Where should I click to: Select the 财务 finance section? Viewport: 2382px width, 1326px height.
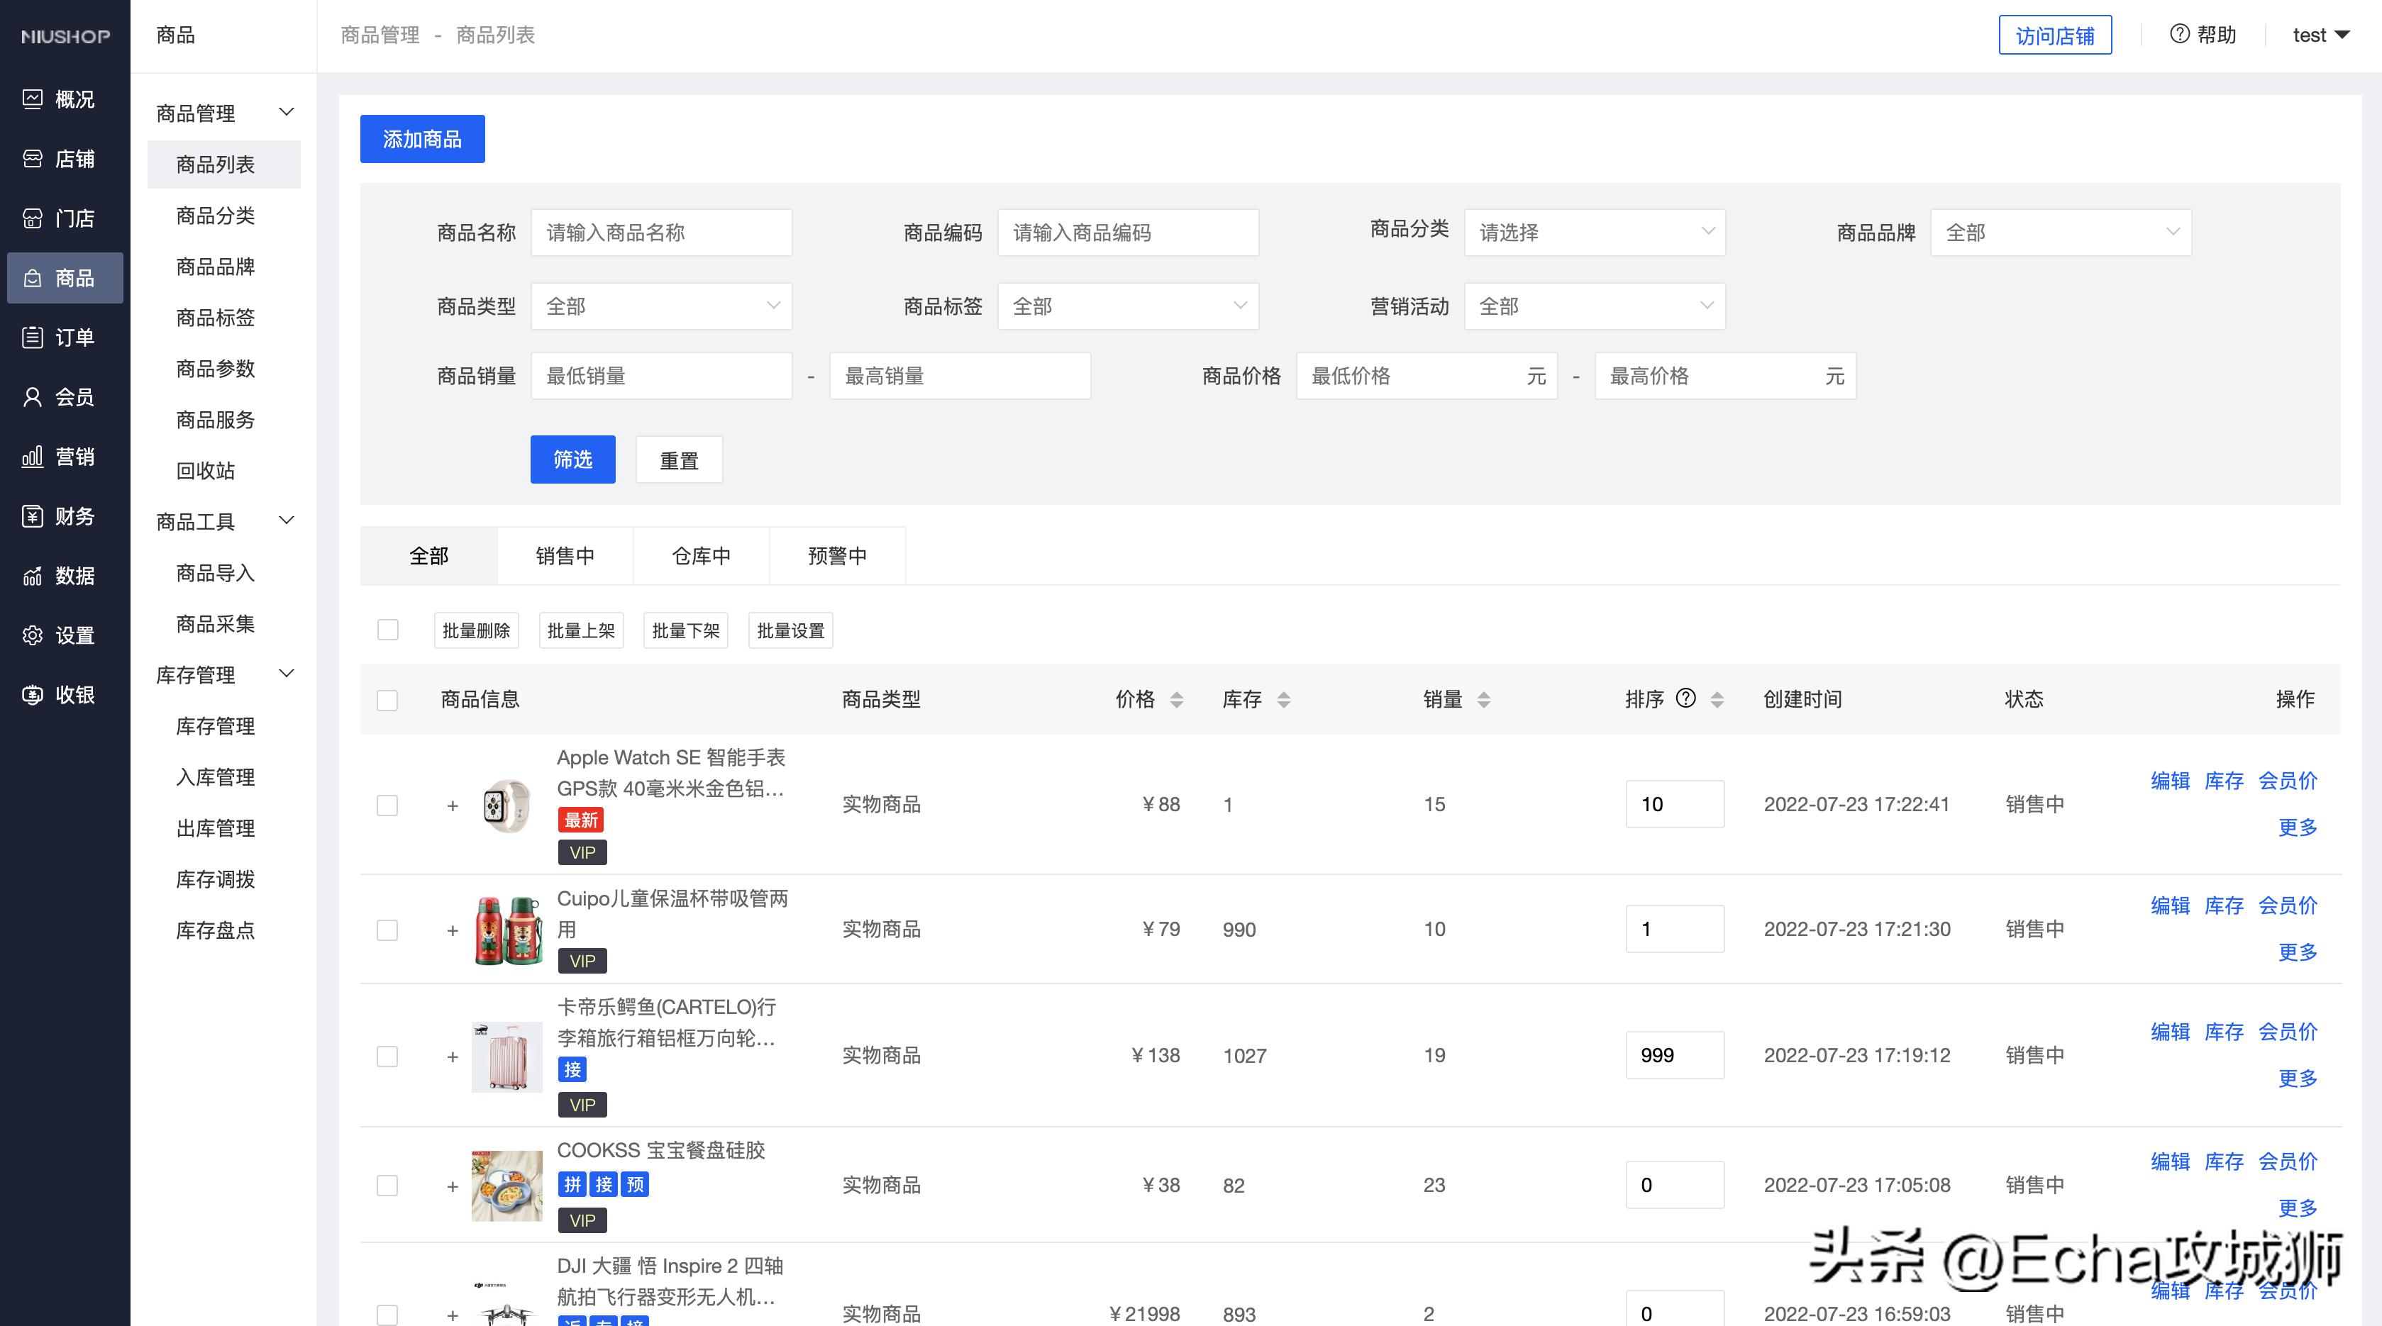pyautogui.click(x=65, y=516)
